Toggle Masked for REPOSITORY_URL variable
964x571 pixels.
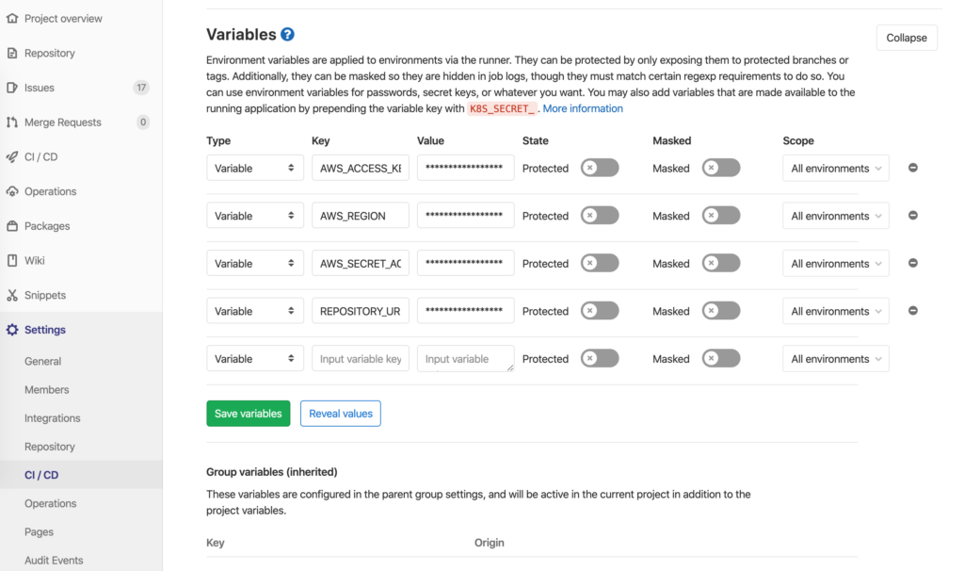(x=721, y=311)
